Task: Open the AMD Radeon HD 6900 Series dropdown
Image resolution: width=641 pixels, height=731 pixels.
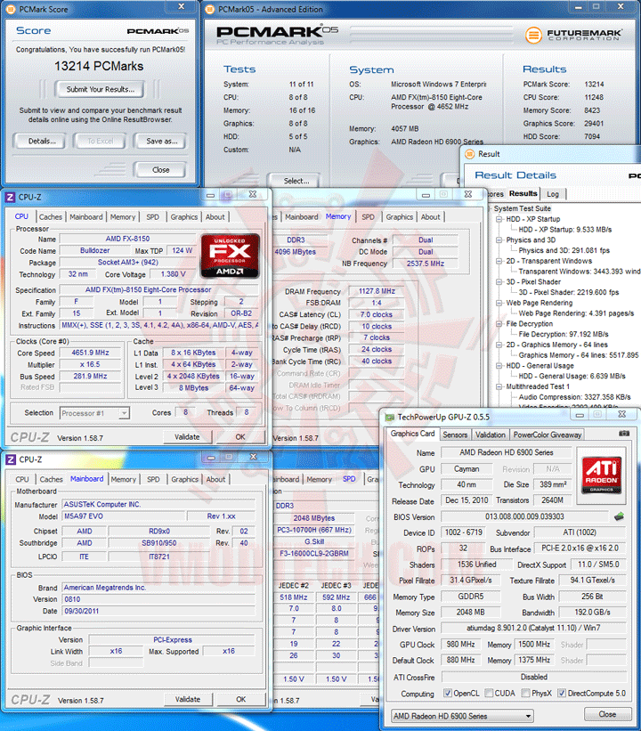Action: [x=462, y=716]
